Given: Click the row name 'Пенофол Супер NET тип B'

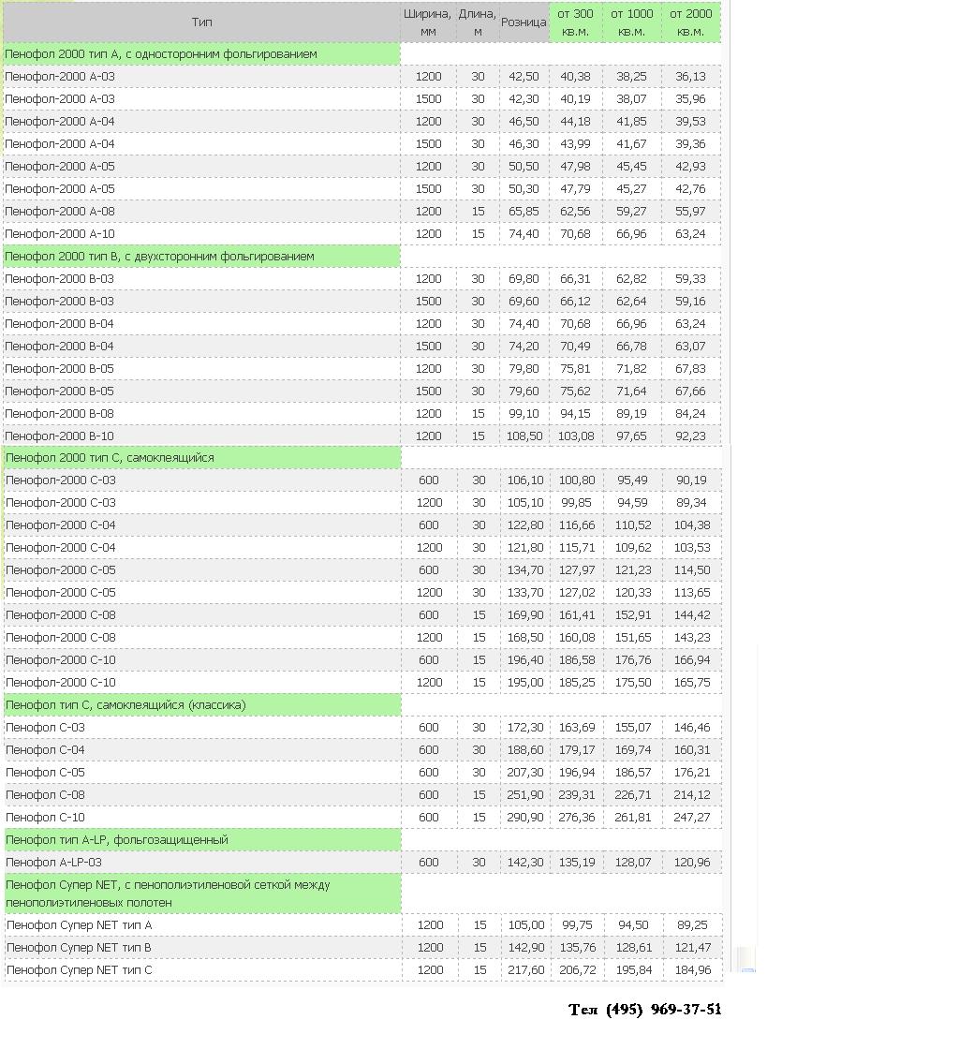Looking at the screenshot, I should click(x=79, y=947).
